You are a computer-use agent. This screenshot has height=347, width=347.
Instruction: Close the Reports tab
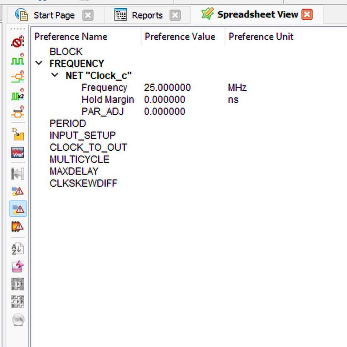175,15
